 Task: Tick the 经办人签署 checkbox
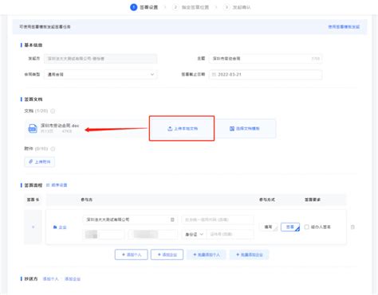click(306, 227)
